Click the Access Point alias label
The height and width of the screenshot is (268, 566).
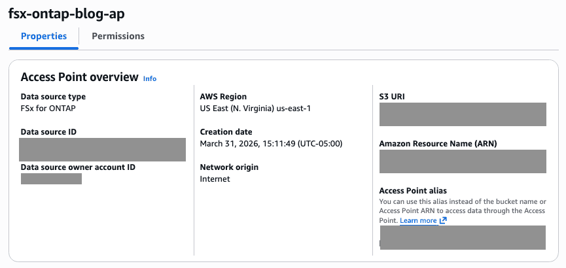pyautogui.click(x=413, y=190)
